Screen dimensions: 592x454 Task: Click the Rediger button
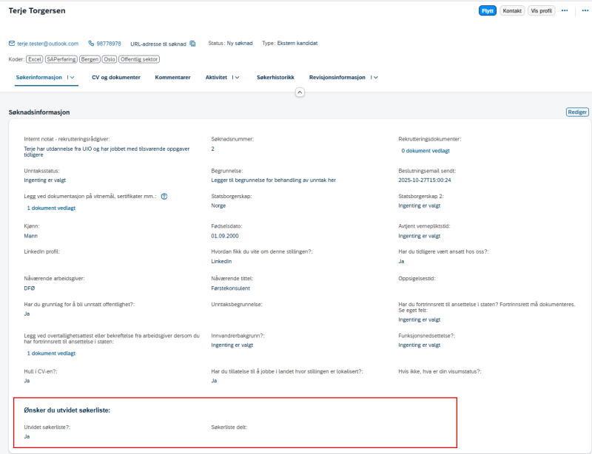[x=577, y=112]
